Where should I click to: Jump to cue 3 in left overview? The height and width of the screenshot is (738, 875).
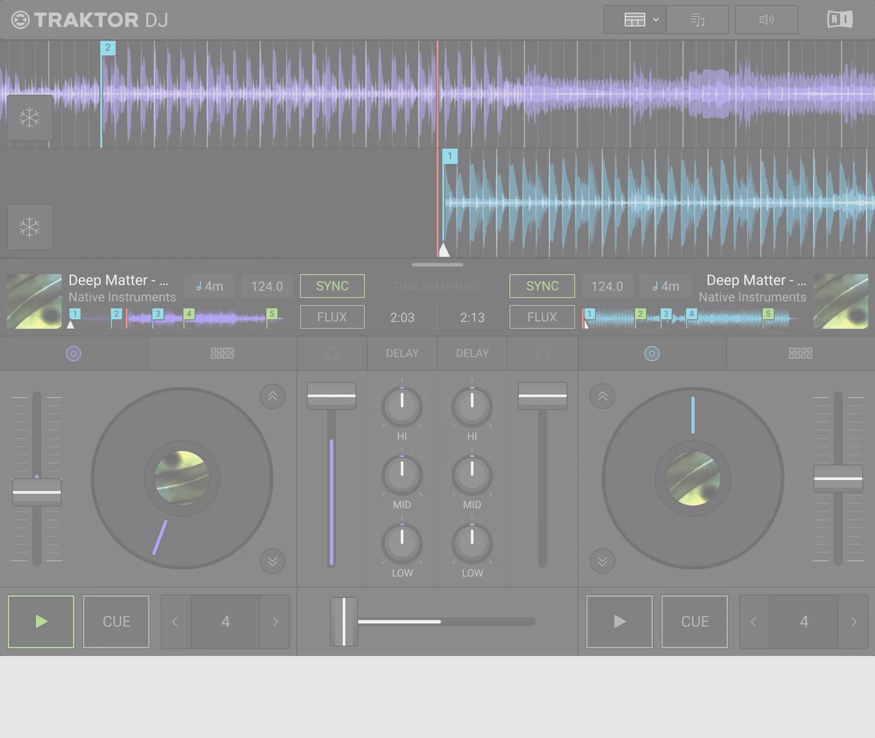coord(158,314)
